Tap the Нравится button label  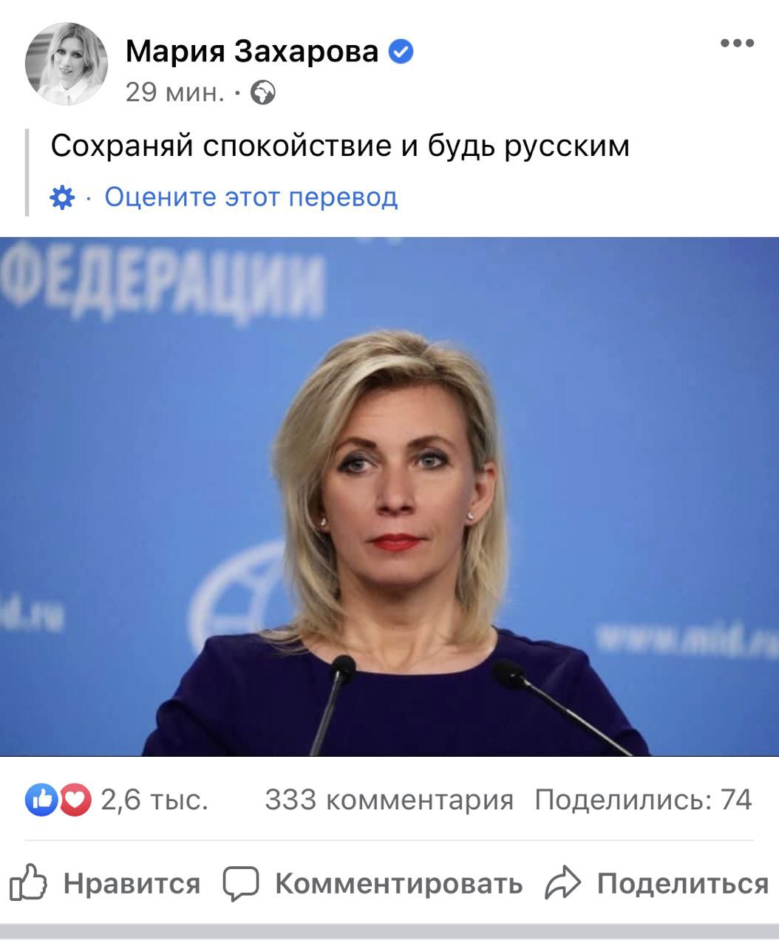pyautogui.click(x=132, y=883)
